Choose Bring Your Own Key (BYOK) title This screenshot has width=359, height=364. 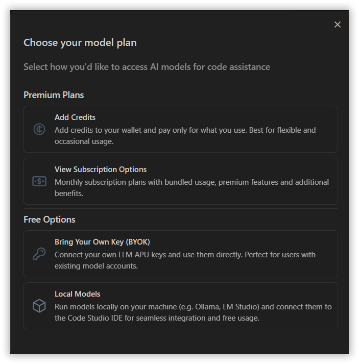102,242
